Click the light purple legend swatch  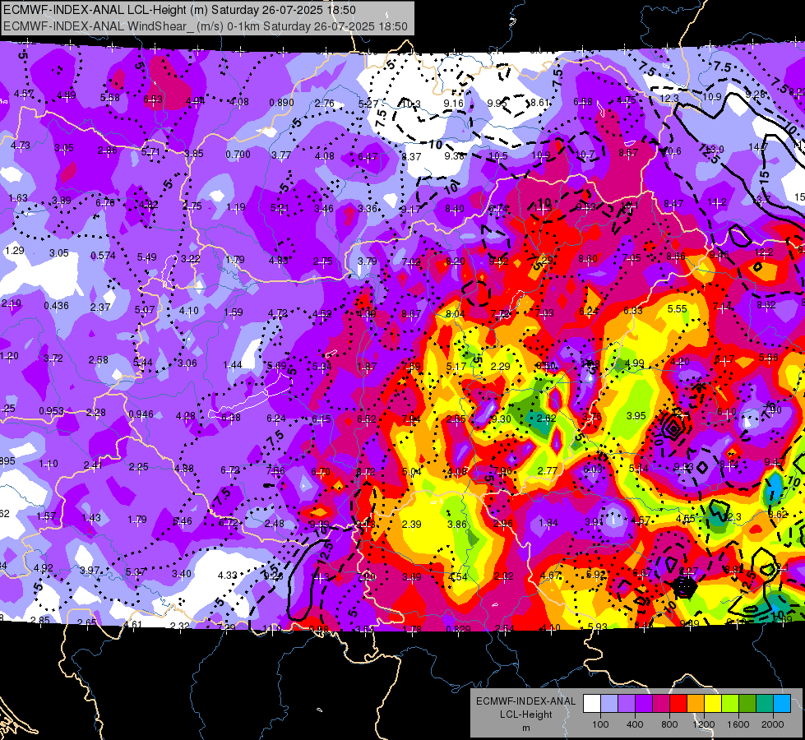[x=627, y=703]
